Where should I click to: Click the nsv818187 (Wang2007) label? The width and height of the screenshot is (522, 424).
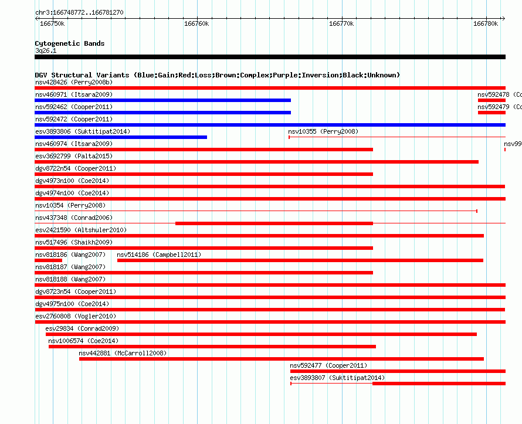click(70, 267)
